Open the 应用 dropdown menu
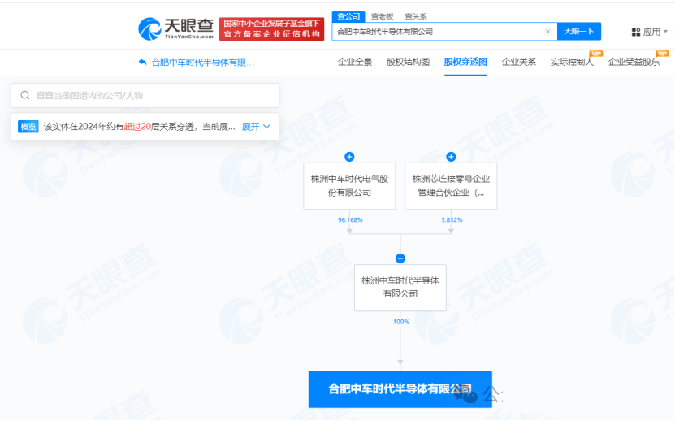The height and width of the screenshot is (421, 675). 652,32
